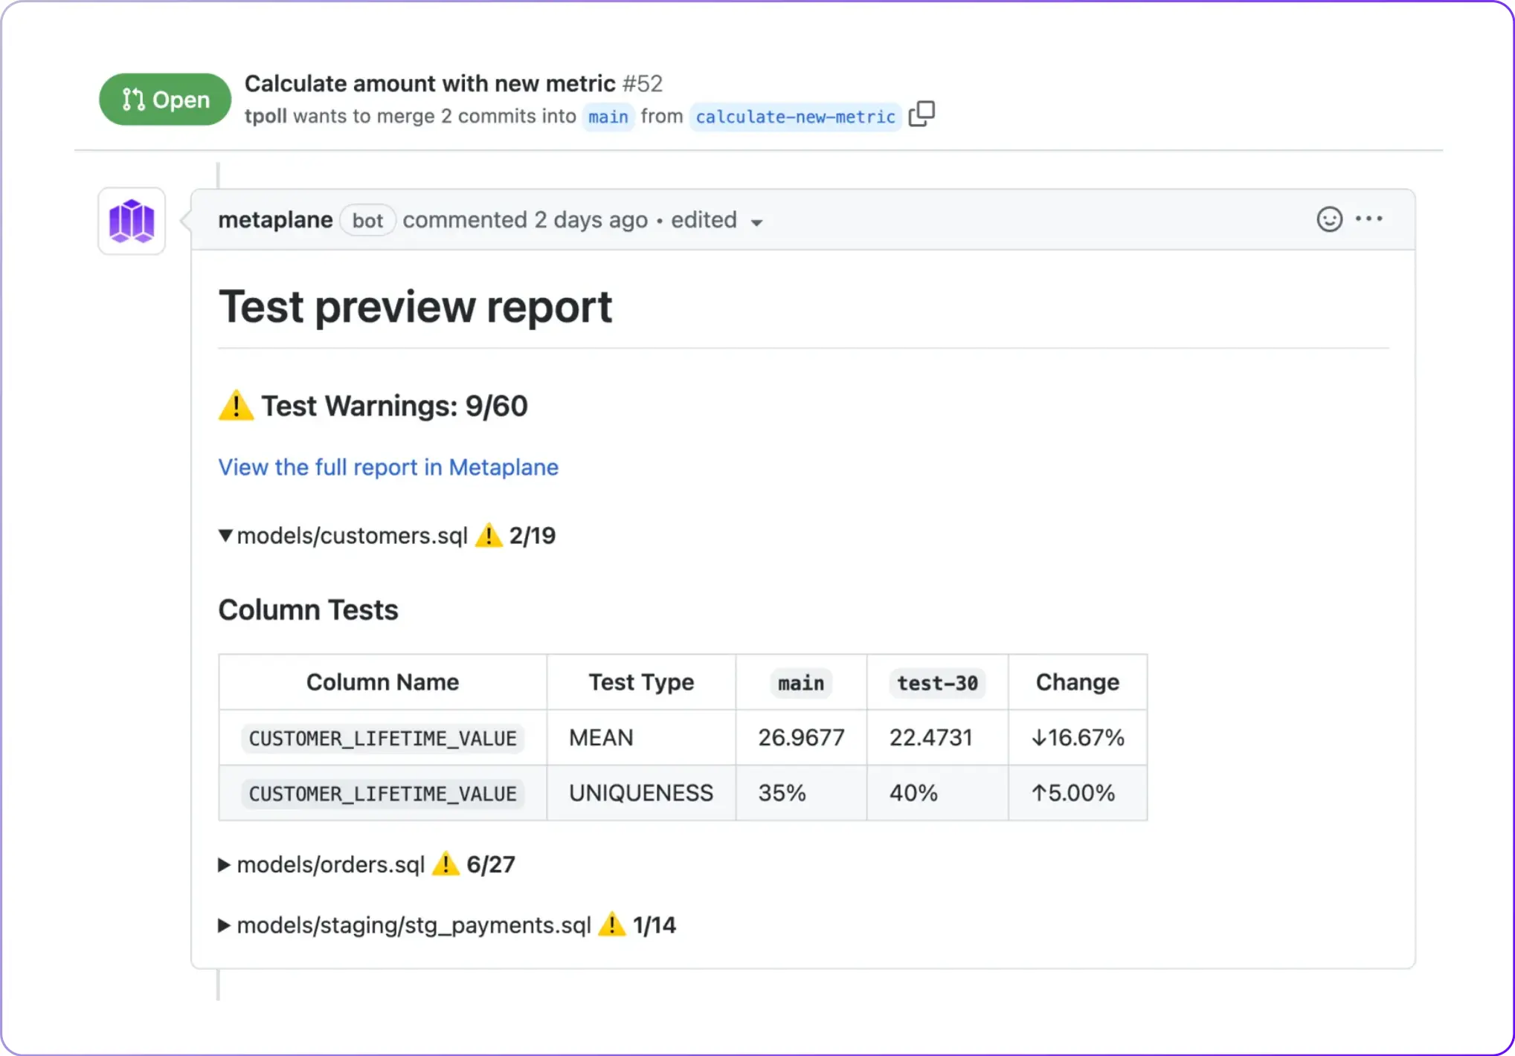Open the comment options ellipsis menu

pos(1370,218)
